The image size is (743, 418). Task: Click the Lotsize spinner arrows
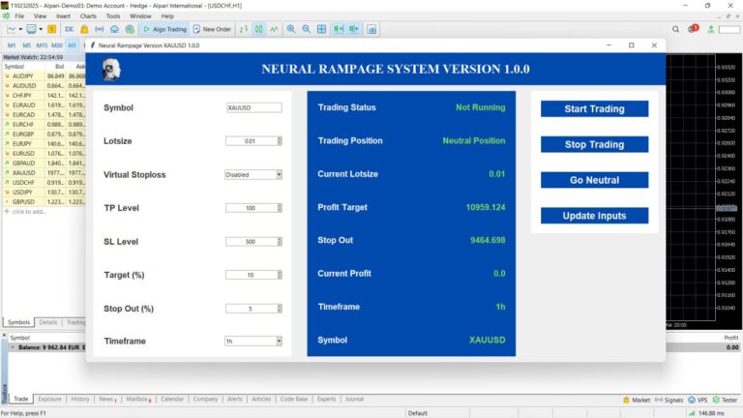pyautogui.click(x=280, y=140)
